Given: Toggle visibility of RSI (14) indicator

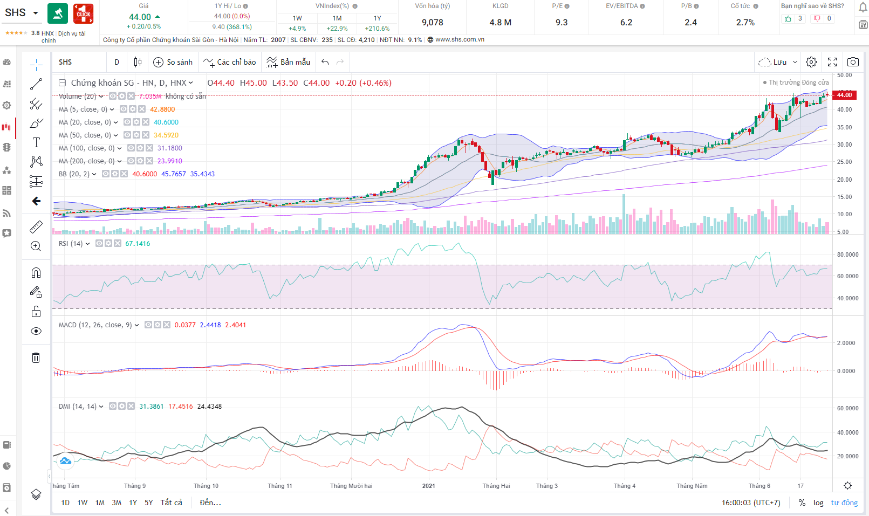Looking at the screenshot, I should click(x=99, y=244).
